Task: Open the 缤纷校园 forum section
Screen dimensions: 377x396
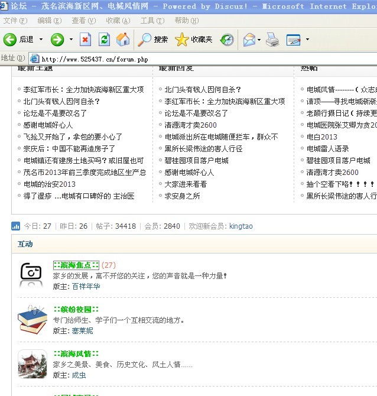Action: click(76, 309)
